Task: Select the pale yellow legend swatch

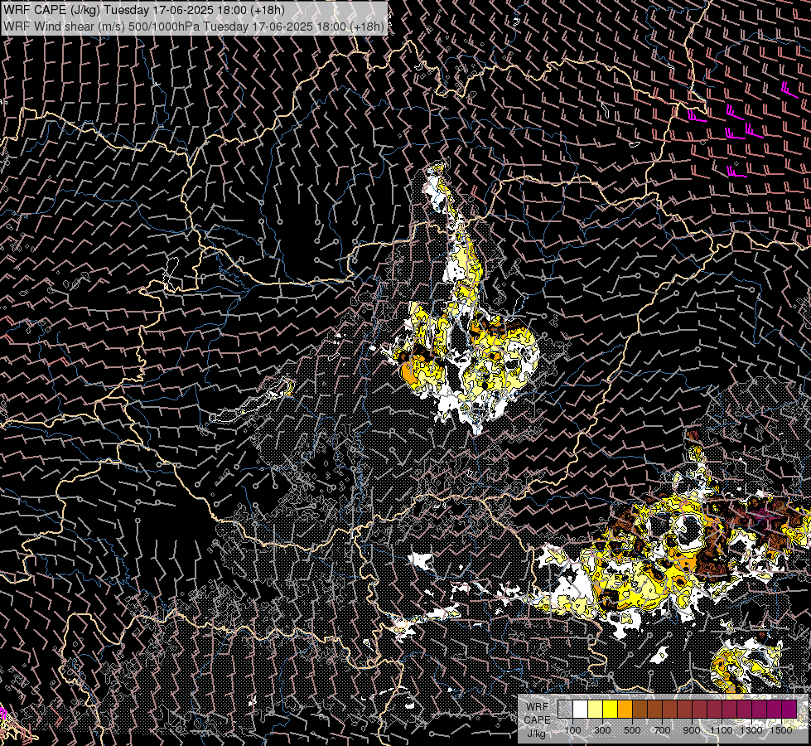Action: (x=596, y=709)
